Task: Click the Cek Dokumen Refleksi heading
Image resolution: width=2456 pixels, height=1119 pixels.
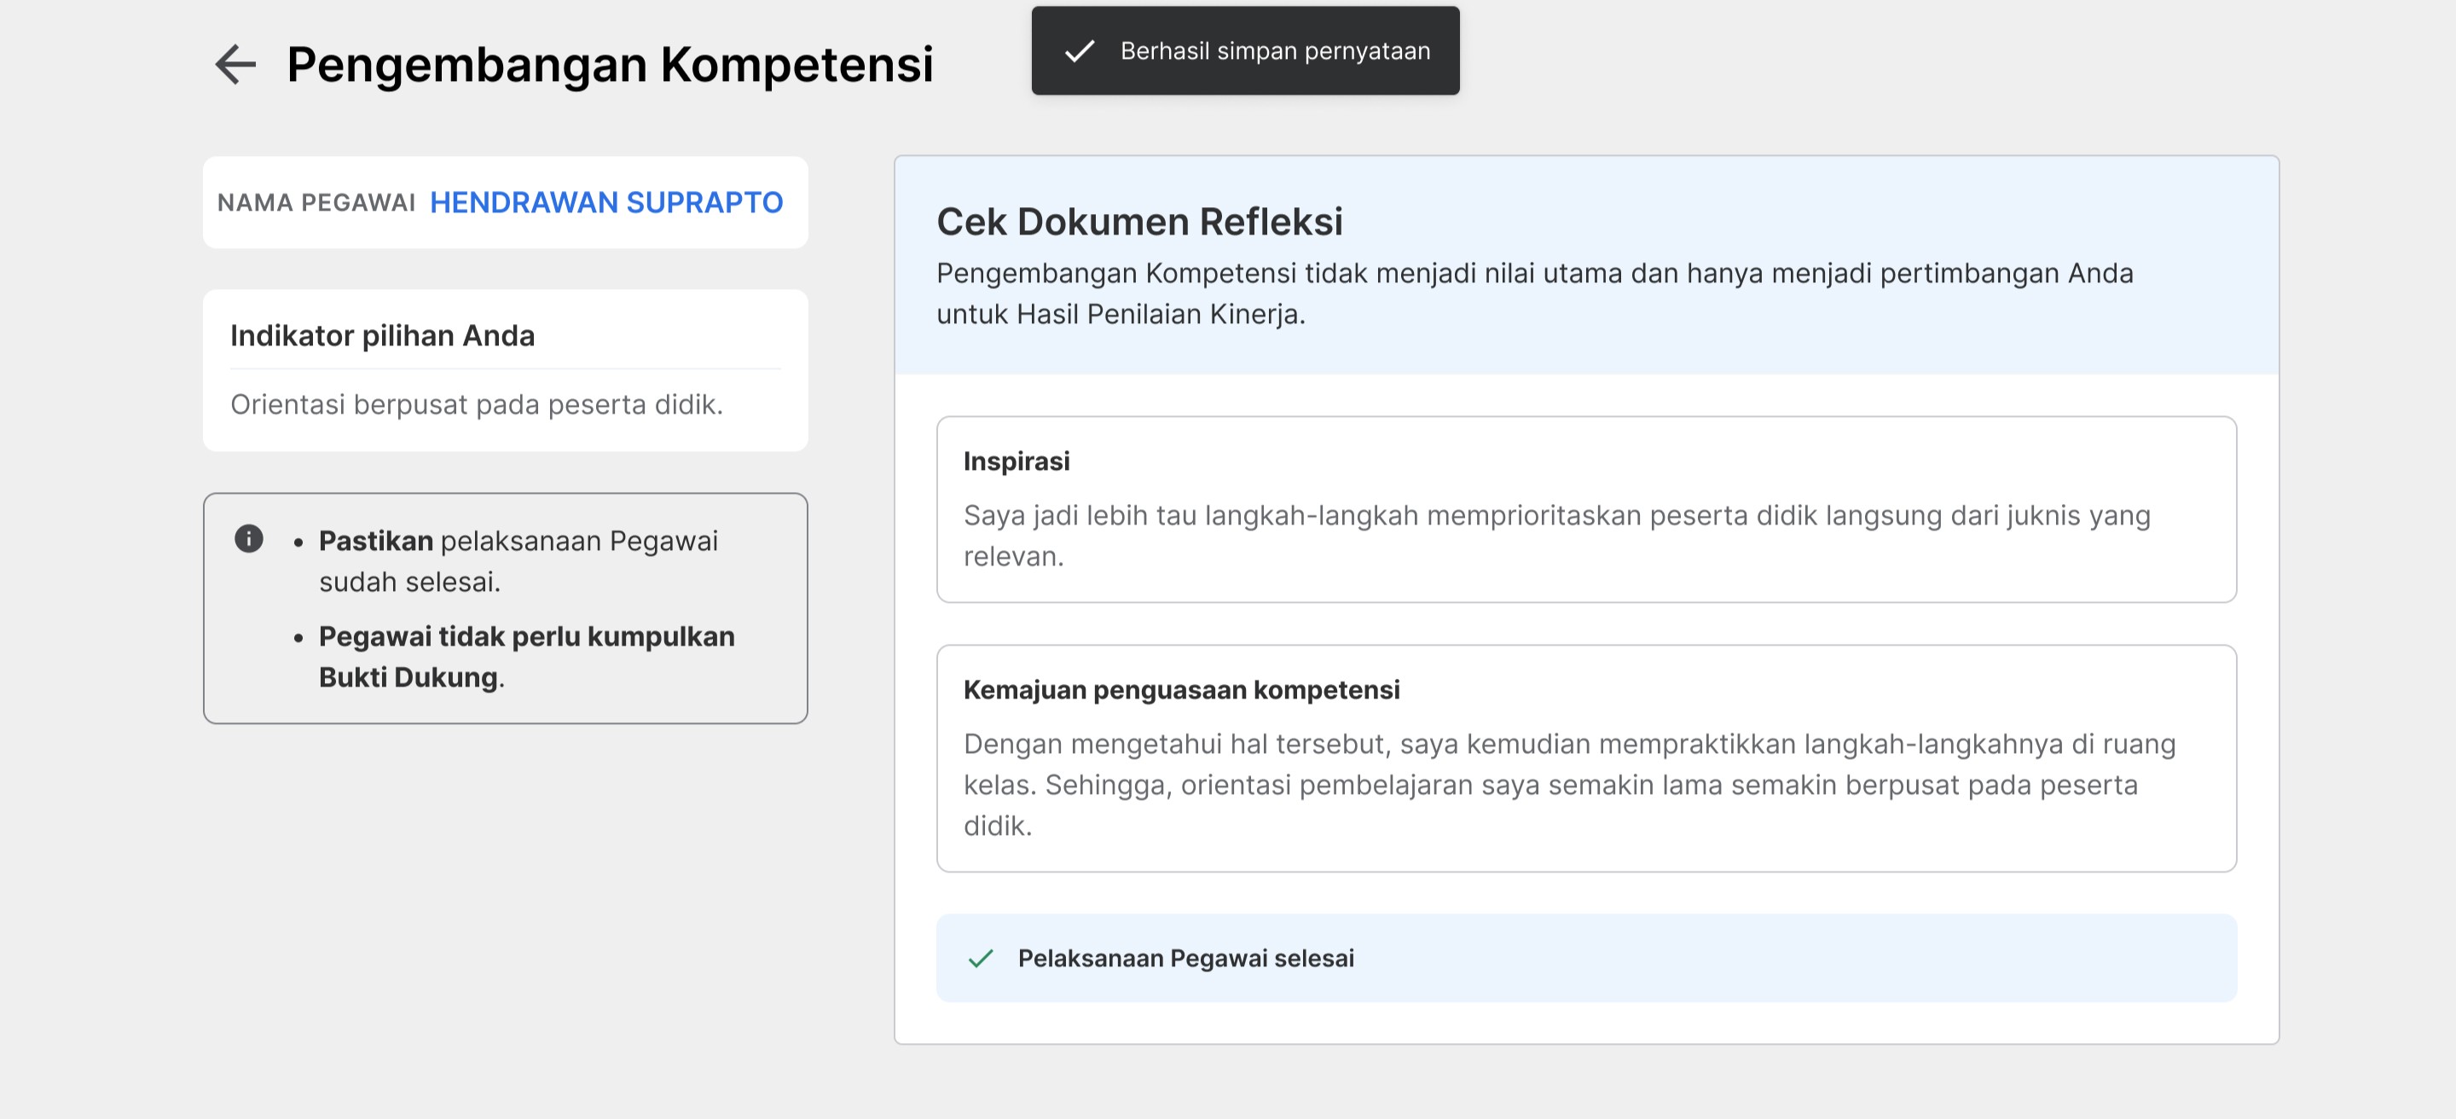Action: point(1139,221)
